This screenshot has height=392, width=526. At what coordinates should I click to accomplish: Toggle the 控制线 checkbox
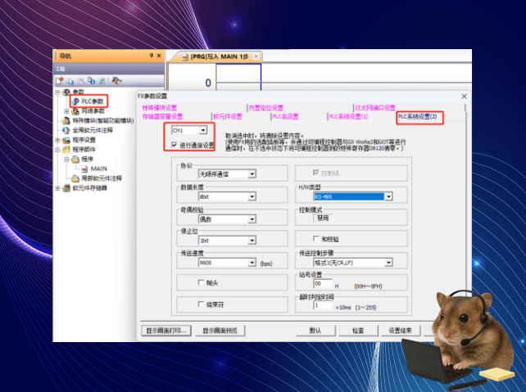coord(315,173)
